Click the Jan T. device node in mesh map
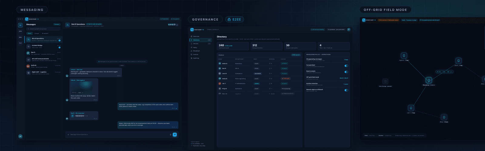The width and height of the screenshot is (485, 151). click(411, 108)
